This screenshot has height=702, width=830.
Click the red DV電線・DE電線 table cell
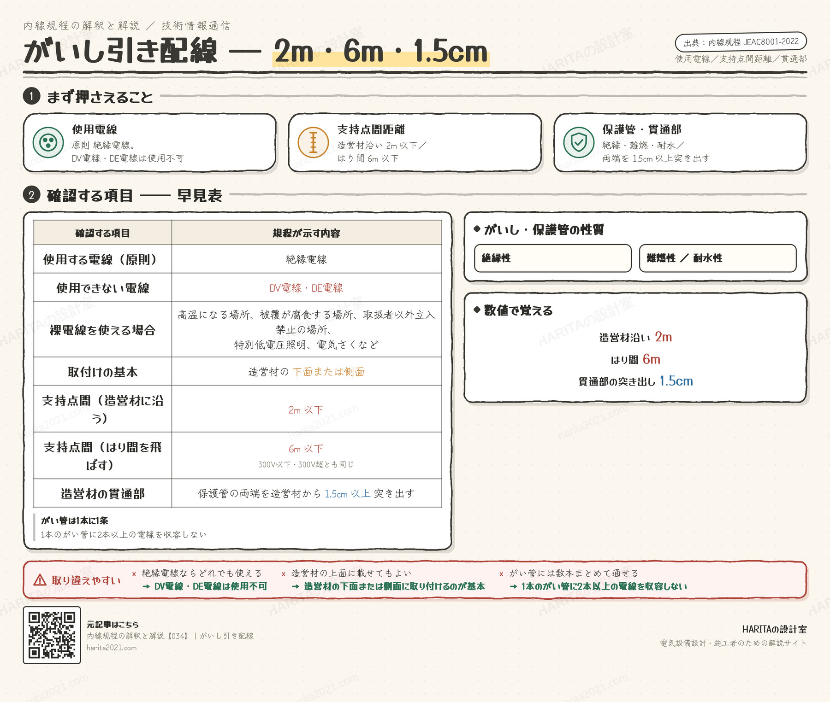pos(306,288)
